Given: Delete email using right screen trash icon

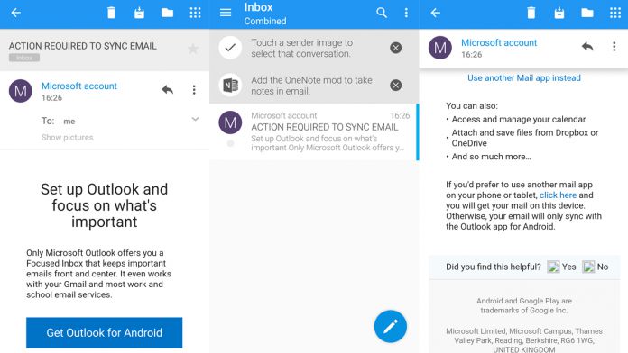Looking at the screenshot, I should click(x=531, y=13).
